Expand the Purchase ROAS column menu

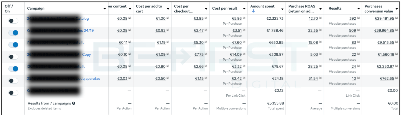[321, 9]
